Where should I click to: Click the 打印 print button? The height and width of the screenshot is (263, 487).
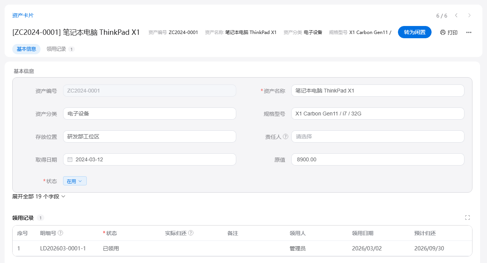[x=449, y=32]
